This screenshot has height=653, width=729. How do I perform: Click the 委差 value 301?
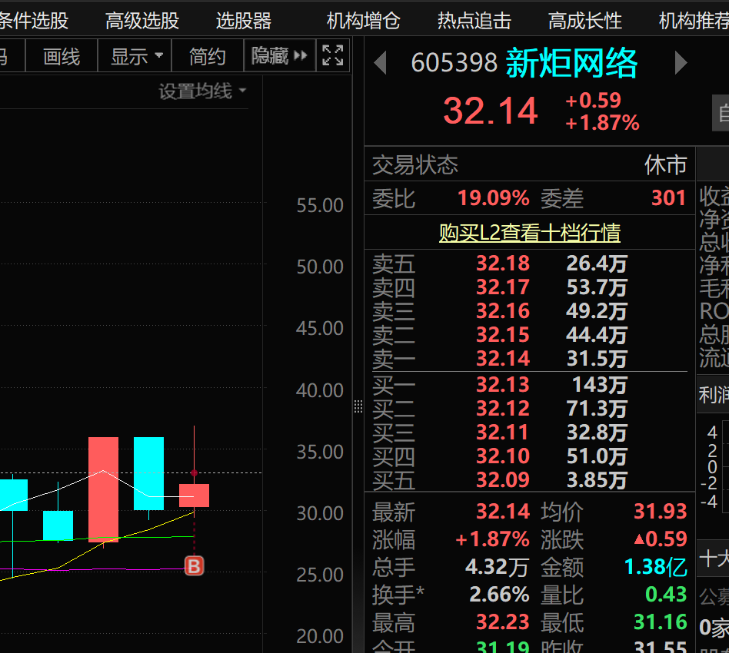(668, 198)
